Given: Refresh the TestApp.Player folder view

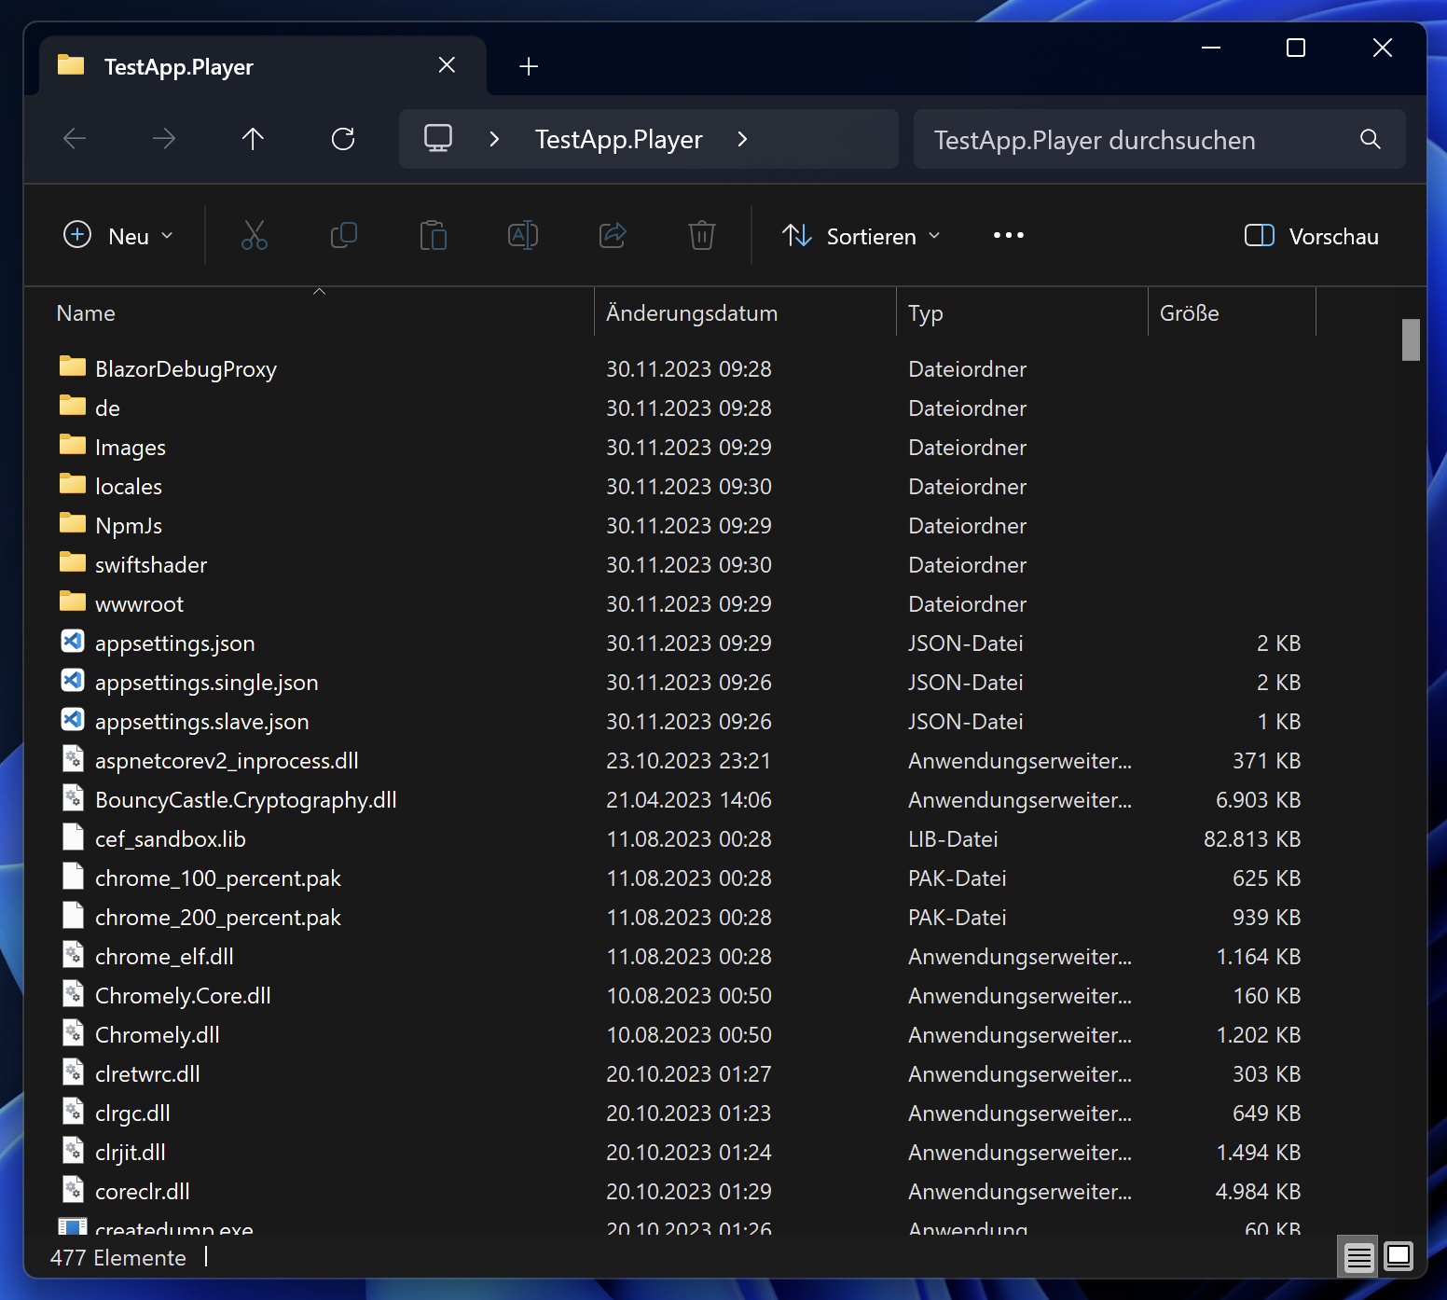Looking at the screenshot, I should (343, 139).
